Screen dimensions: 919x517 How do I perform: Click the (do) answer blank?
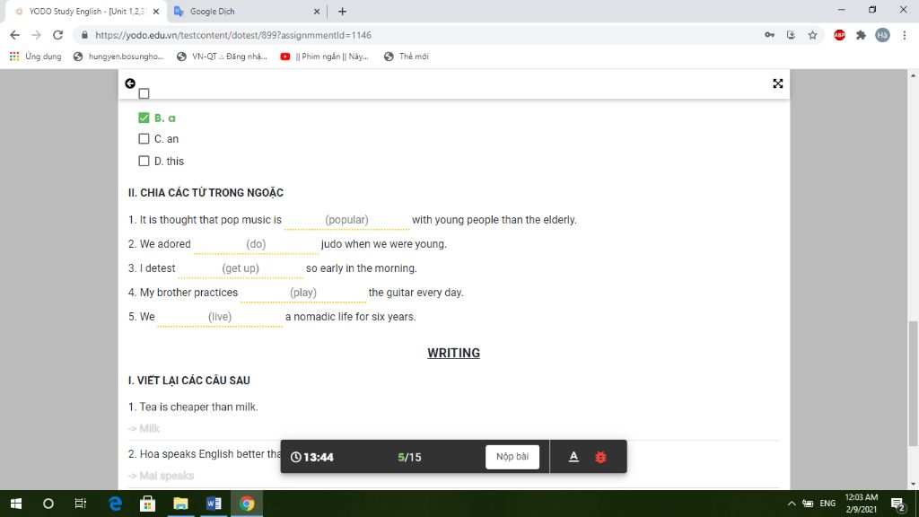pyautogui.click(x=256, y=244)
